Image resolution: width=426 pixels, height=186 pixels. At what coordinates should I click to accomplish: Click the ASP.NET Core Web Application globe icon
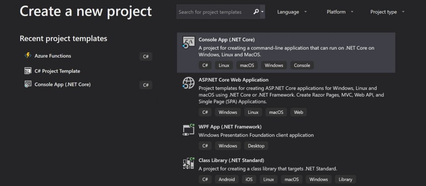pyautogui.click(x=189, y=83)
